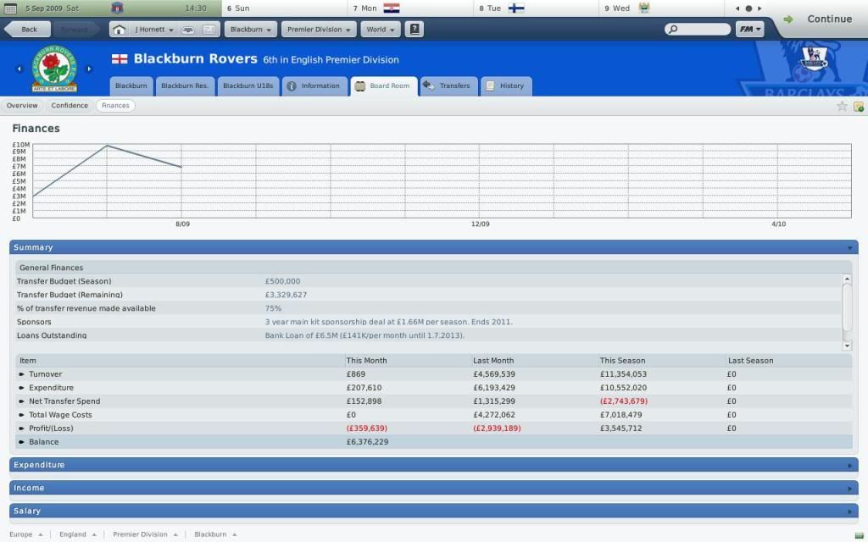Click the fixture badge next to Saturday date
The width and height of the screenshot is (868, 542).
117,8
